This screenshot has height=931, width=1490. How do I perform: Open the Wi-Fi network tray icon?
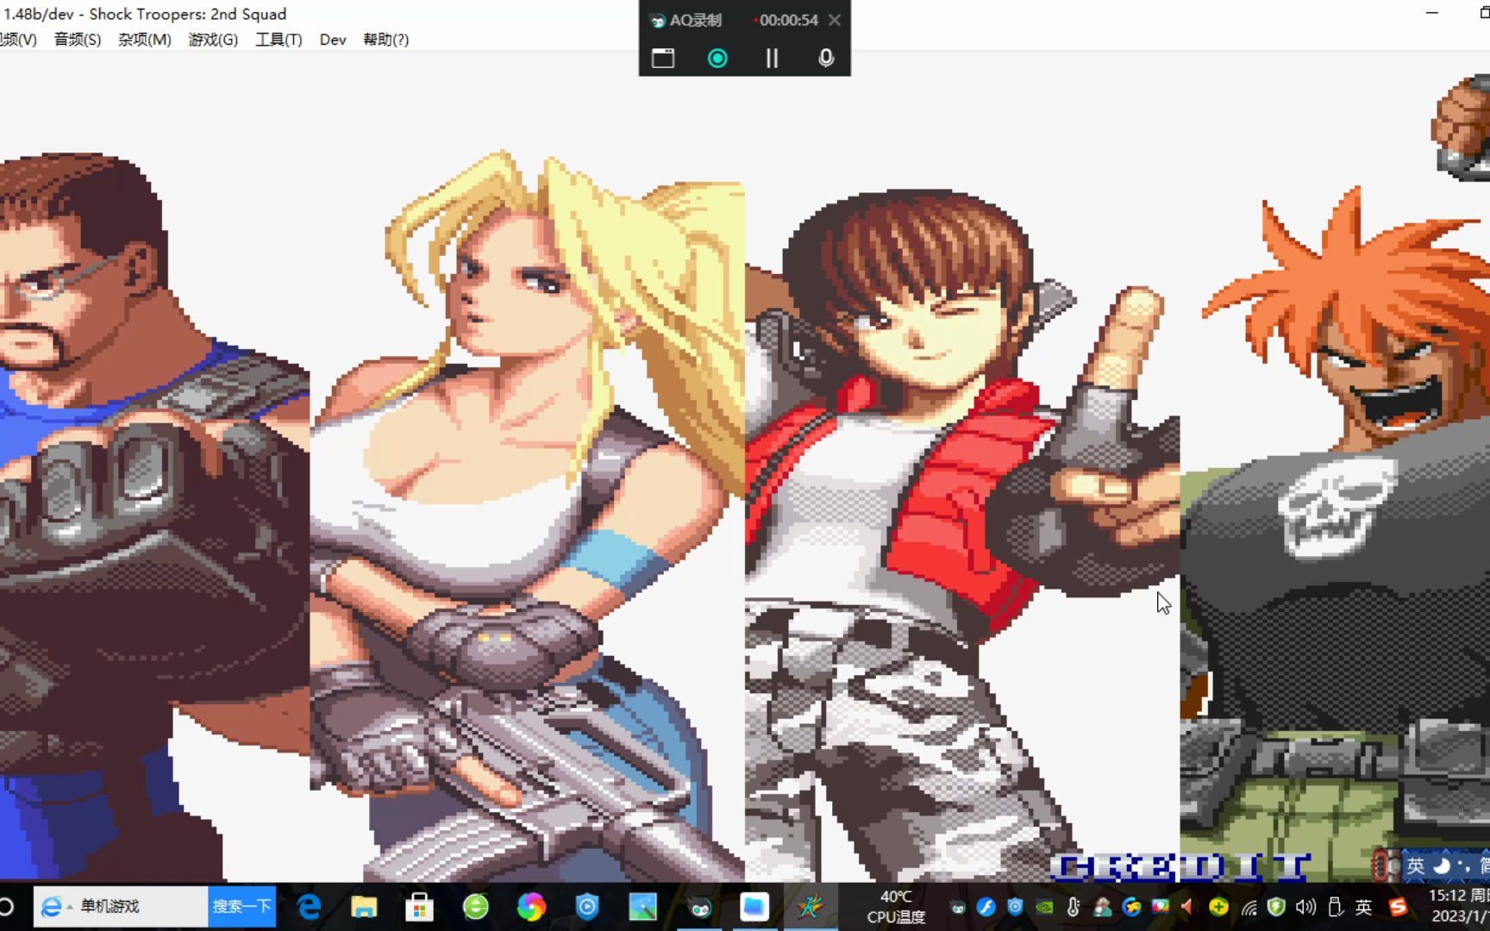tap(1249, 907)
